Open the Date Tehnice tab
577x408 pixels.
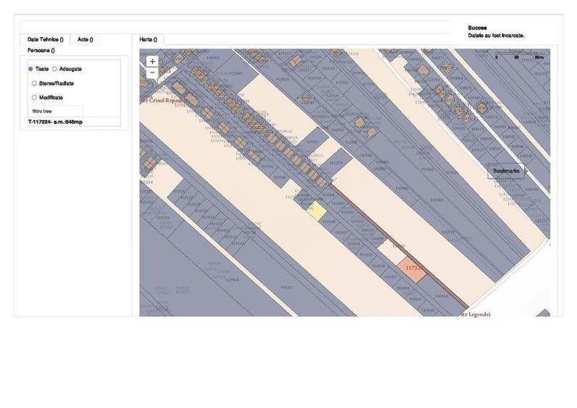click(45, 39)
